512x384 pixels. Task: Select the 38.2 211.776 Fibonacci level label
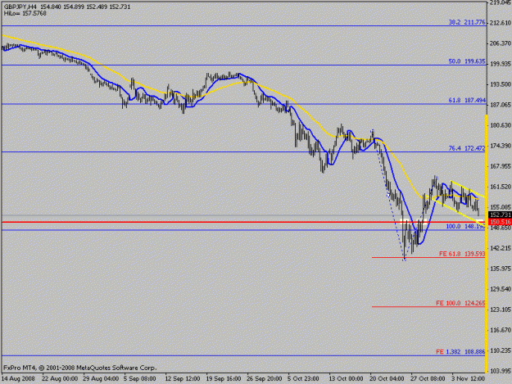(x=467, y=22)
